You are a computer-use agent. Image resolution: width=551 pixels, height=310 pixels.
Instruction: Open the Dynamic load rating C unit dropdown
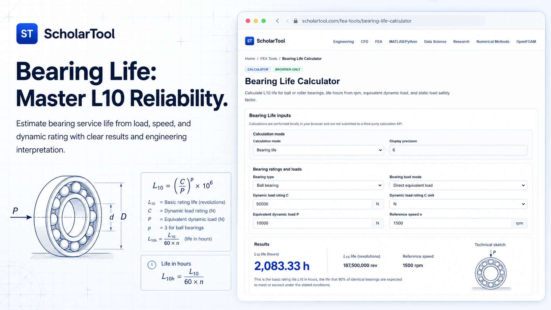click(458, 204)
